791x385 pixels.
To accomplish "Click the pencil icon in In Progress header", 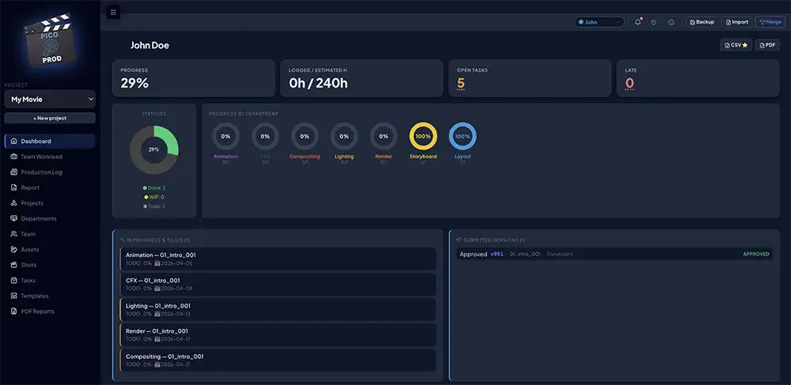I will coord(123,240).
